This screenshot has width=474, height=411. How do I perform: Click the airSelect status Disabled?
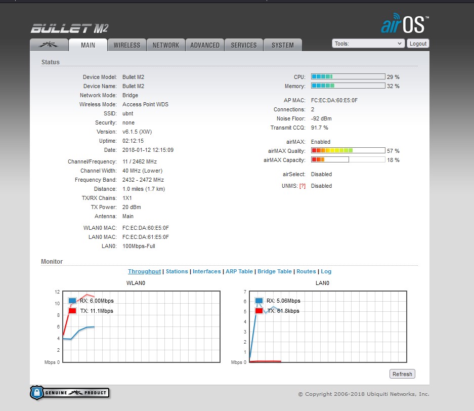click(x=321, y=174)
